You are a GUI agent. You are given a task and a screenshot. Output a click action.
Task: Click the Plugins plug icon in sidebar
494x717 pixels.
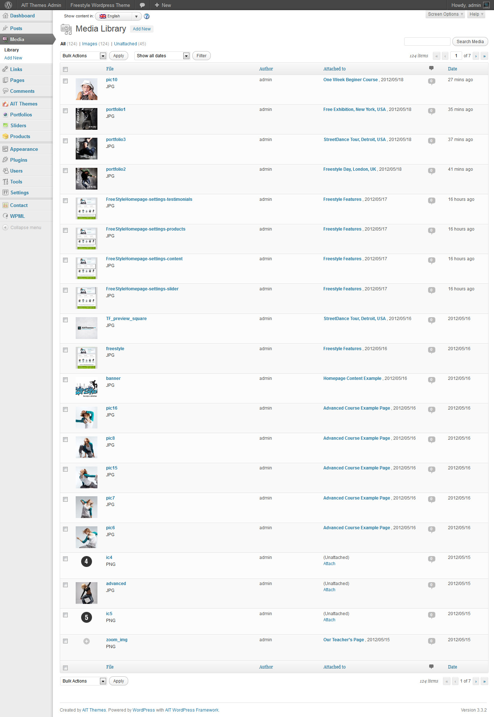(5, 160)
